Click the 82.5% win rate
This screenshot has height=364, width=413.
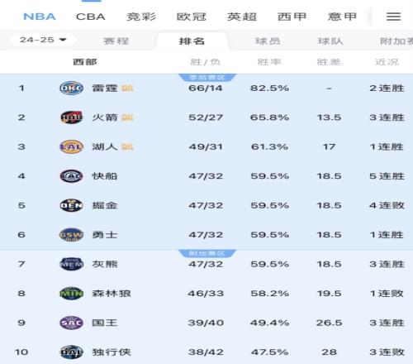pos(269,89)
